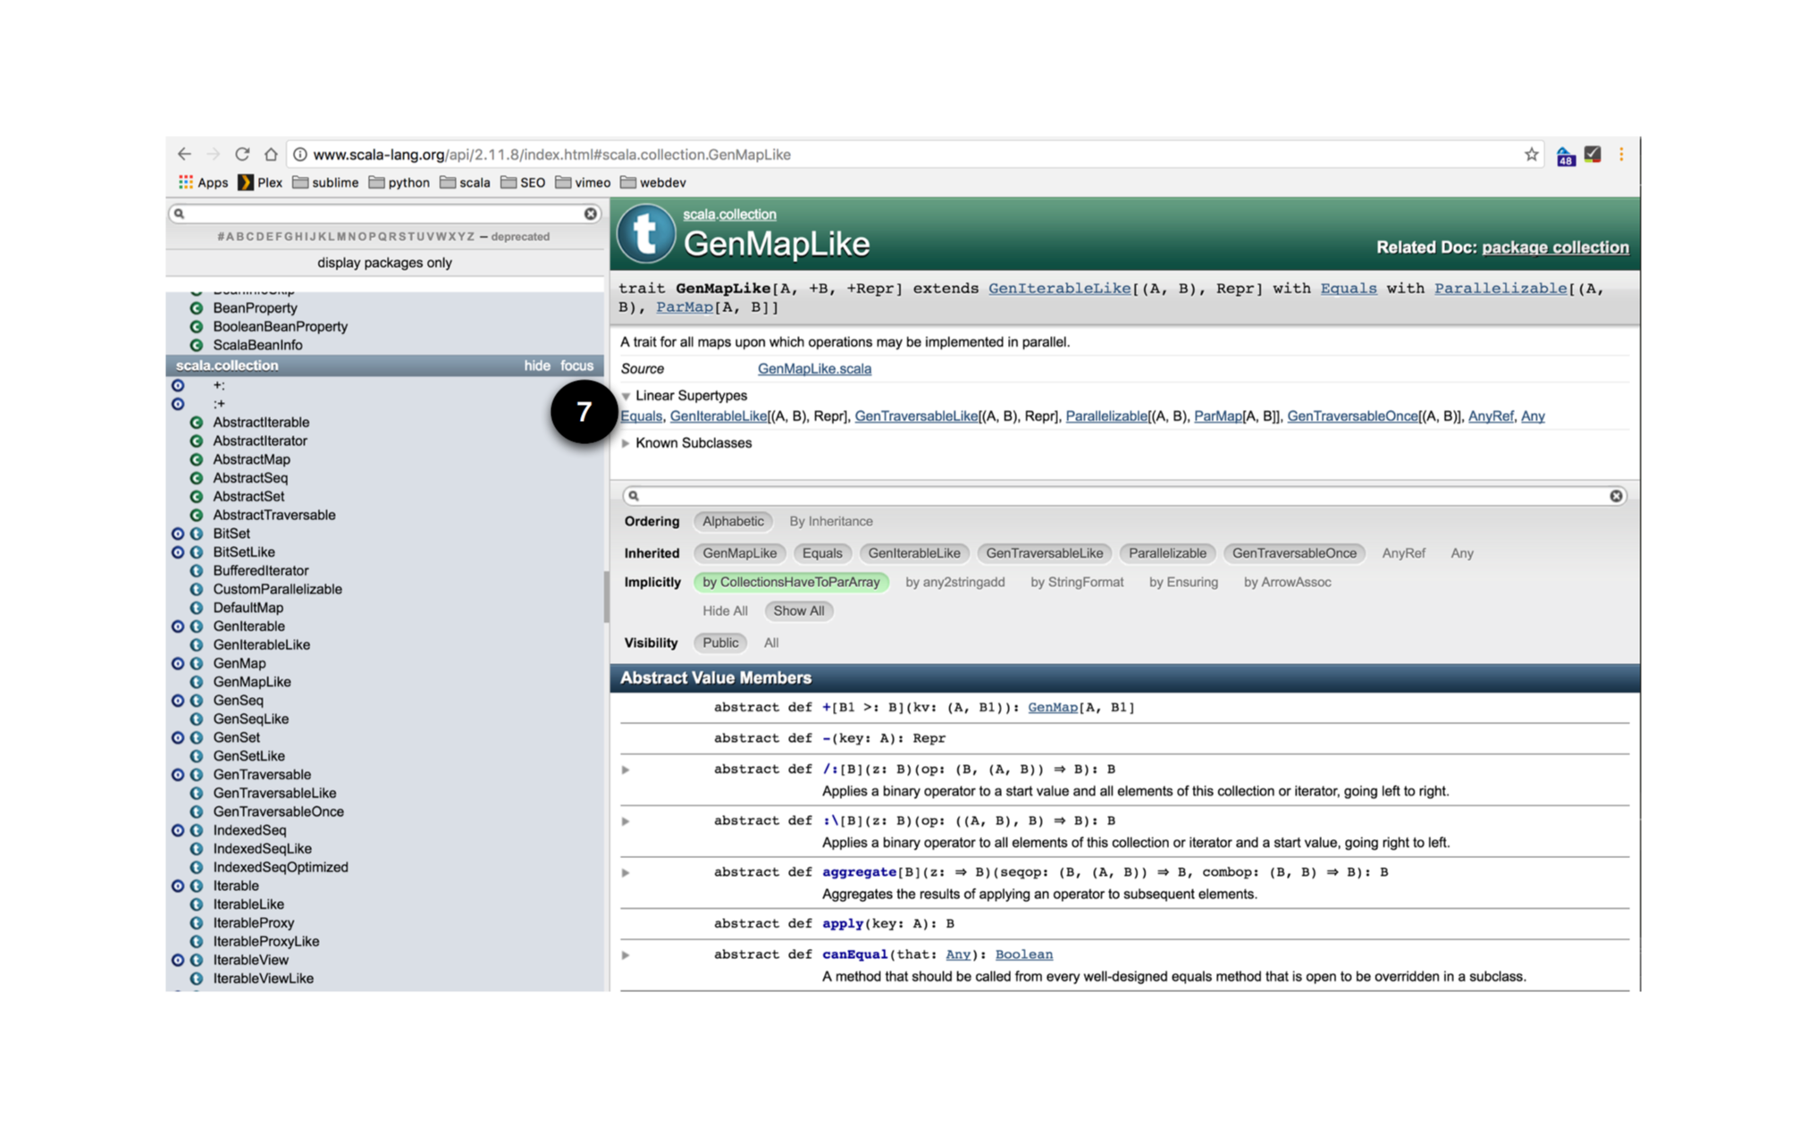This screenshot has height=1135, width=1816.
Task: Open the scala bookmarks folder
Action: (x=465, y=182)
